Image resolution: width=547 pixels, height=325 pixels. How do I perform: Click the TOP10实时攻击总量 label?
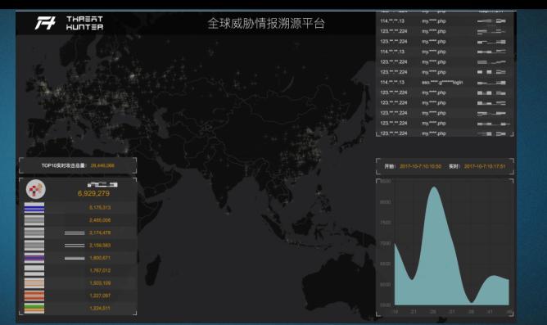tap(63, 165)
